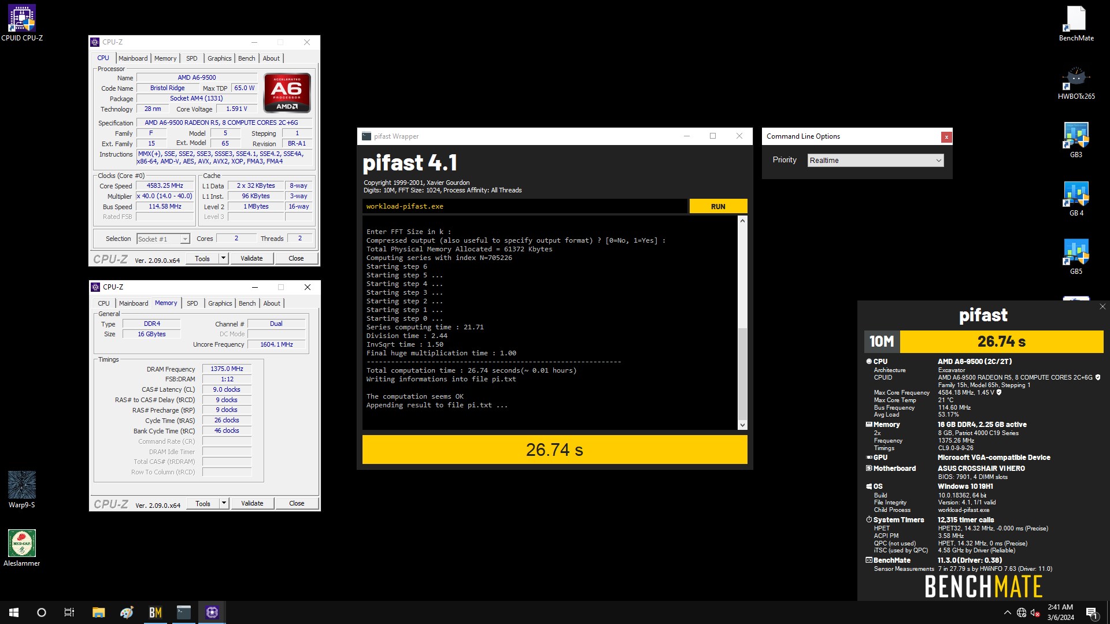Open Mainboard tab in lower CPU-Z
Screen dimensions: 1110x624
click(134, 303)
